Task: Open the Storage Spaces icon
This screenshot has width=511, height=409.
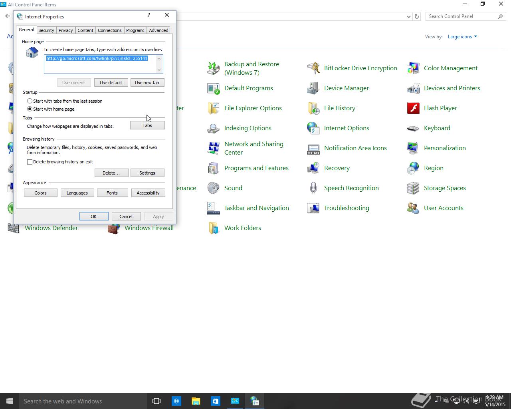Action: [413, 188]
